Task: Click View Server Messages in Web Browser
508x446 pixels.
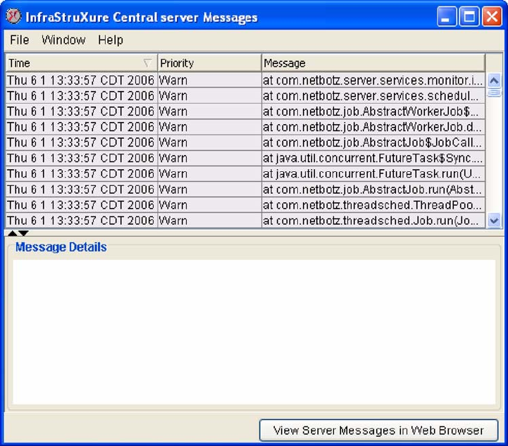Action: coord(378,430)
